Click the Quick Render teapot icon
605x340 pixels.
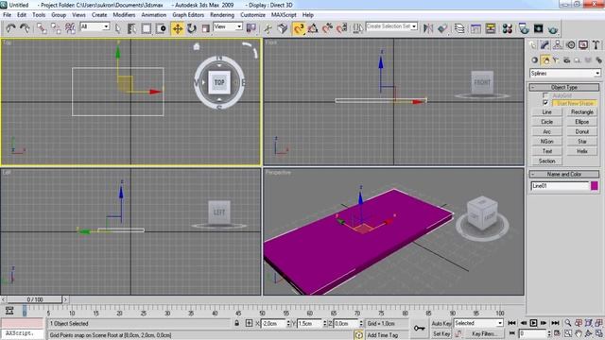point(553,28)
